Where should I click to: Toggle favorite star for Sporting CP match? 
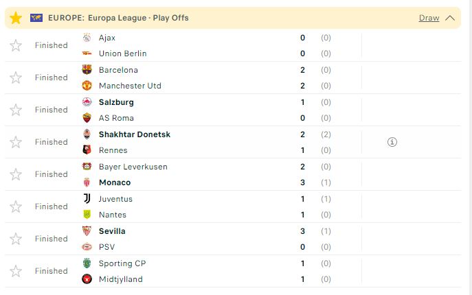coord(16,271)
